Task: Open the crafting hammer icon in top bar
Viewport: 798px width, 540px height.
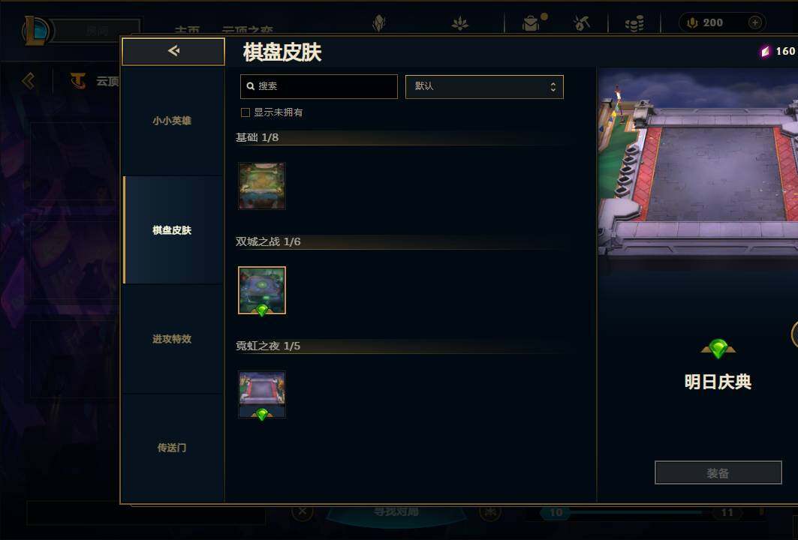Action: coord(581,23)
